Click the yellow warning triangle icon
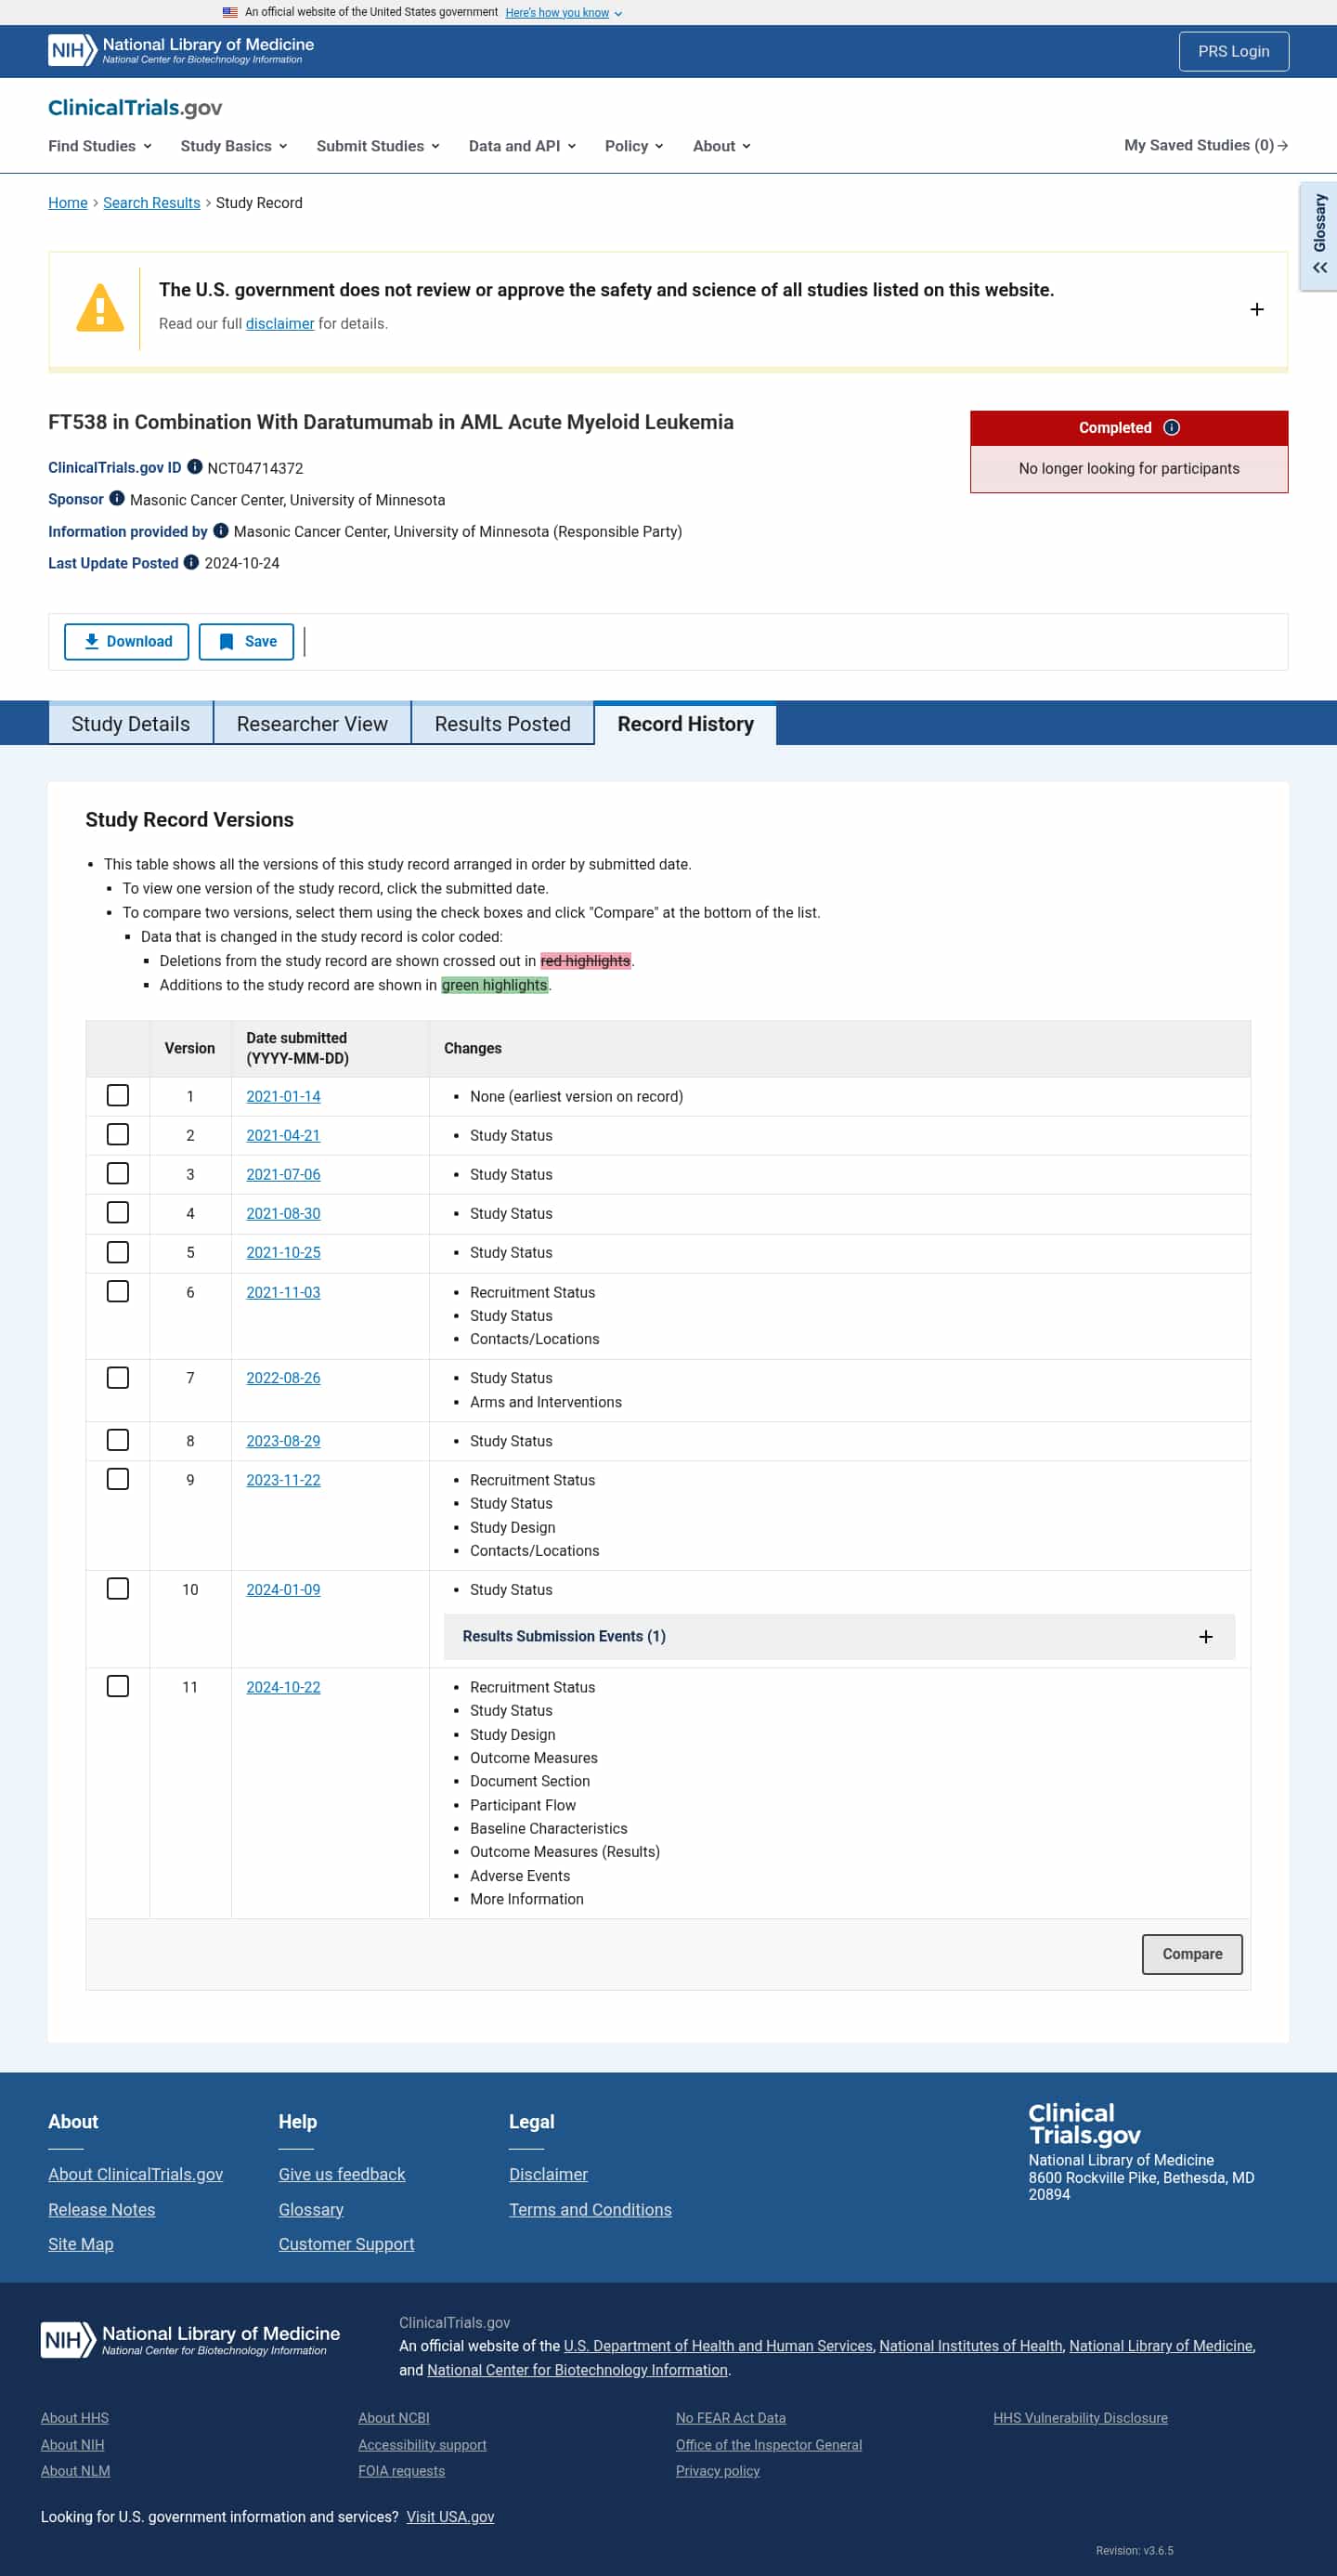Viewport: 1337px width, 2576px height. 100,308
